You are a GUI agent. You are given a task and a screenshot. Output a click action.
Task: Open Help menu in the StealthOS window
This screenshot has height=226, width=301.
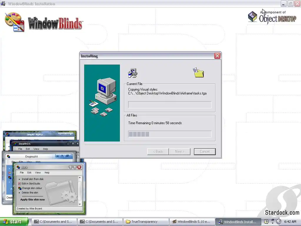tap(46, 149)
